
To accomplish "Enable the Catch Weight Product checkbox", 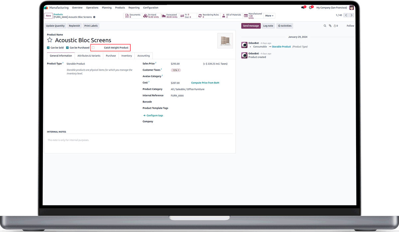I will 93,48.
